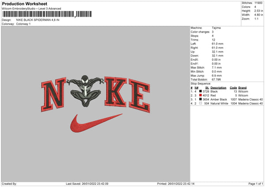Click the Page 1 of 1 indicator
The image size is (265, 187).
[x=256, y=183]
